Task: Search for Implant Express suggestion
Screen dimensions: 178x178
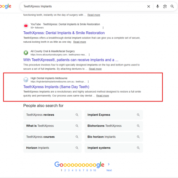Action: (x=114, y=115)
